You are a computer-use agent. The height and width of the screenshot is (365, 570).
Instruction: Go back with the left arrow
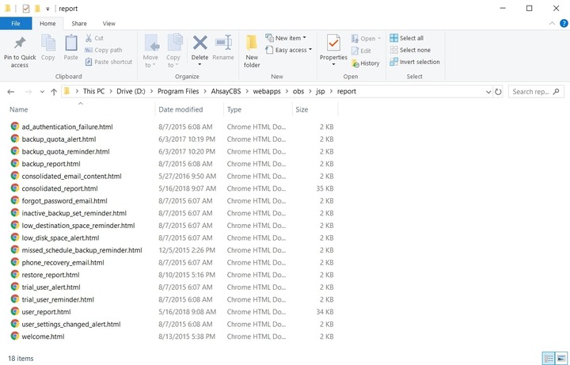tap(11, 92)
